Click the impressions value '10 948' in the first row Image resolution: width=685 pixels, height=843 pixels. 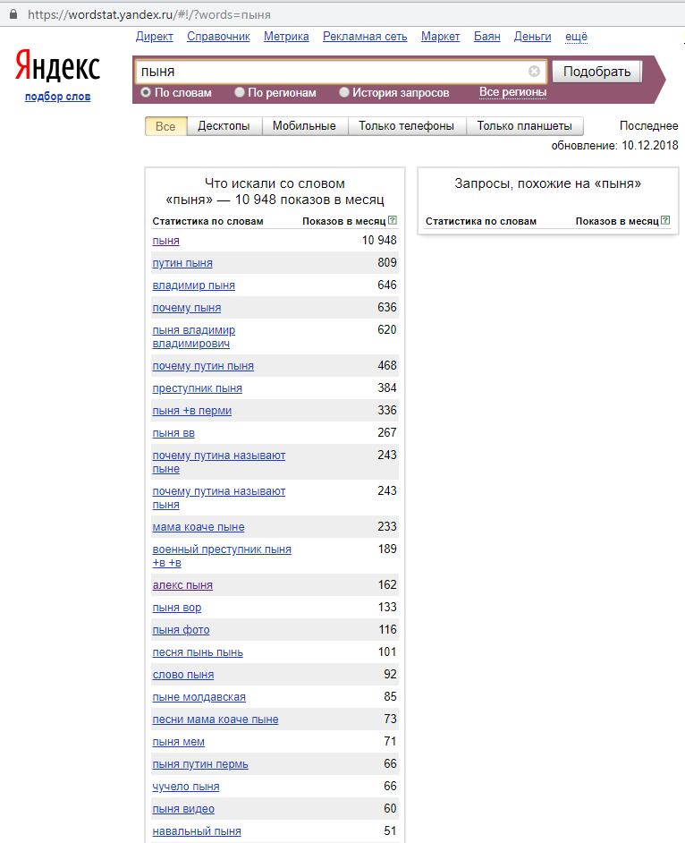click(379, 241)
